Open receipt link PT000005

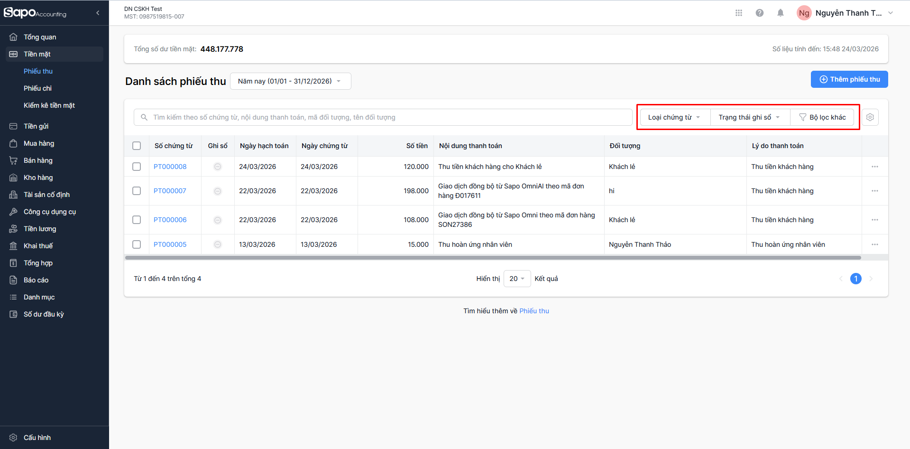click(x=170, y=244)
